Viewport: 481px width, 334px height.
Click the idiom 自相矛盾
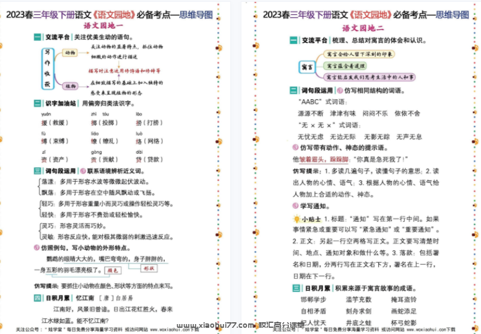[x=313, y=311]
